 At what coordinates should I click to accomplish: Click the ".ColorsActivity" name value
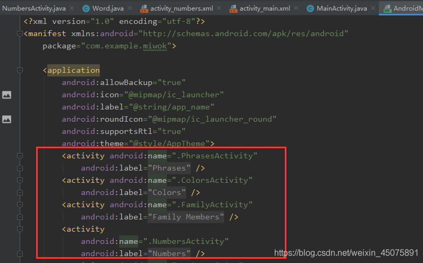point(212,180)
